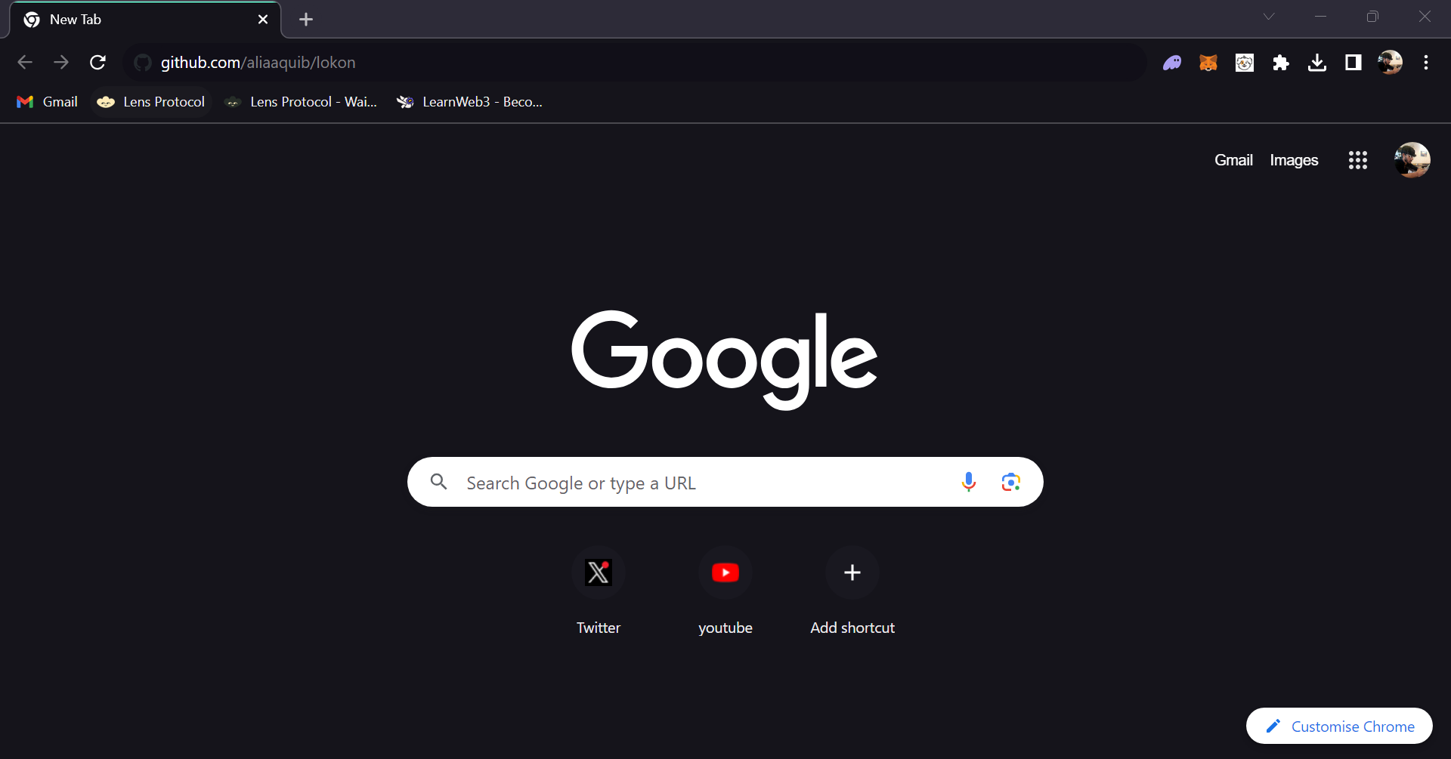
Task: Open the Images link on the Google page
Action: tap(1294, 160)
